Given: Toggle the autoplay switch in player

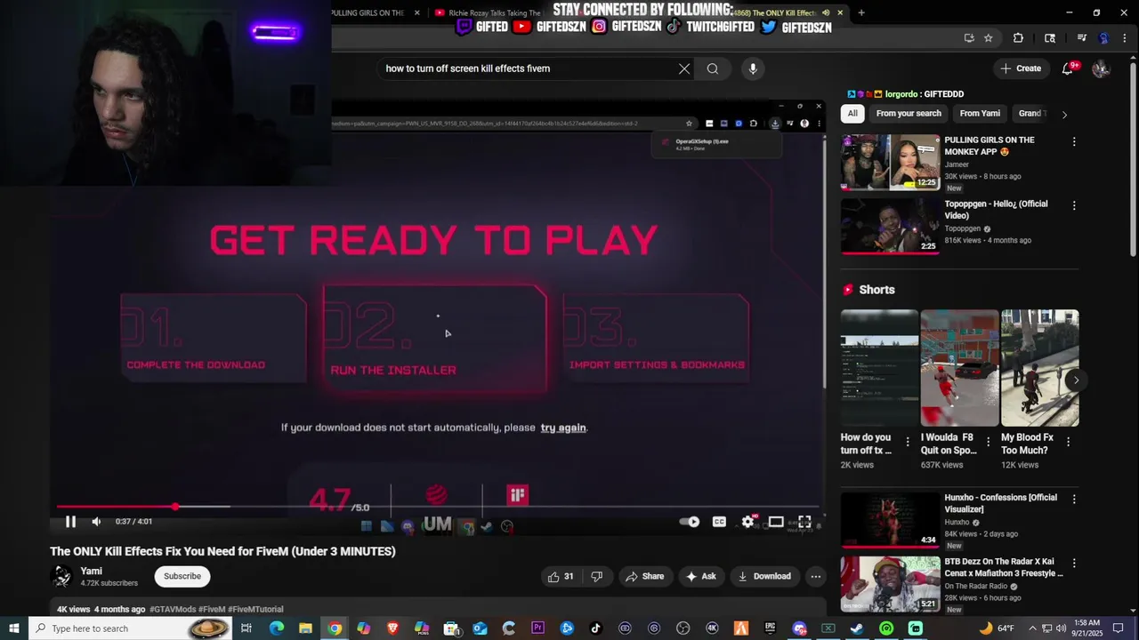Looking at the screenshot, I should pos(690,522).
